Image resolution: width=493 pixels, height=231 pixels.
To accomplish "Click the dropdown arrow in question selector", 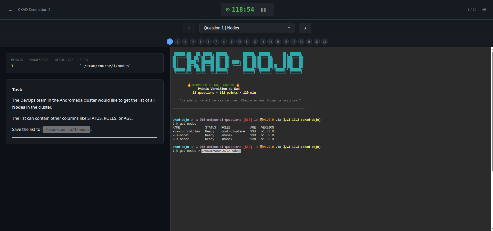I will point(289,28).
